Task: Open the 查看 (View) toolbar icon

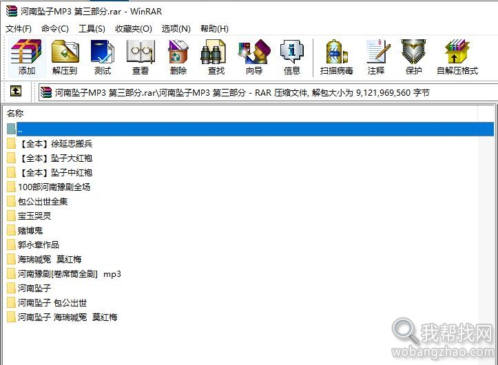Action: click(141, 57)
